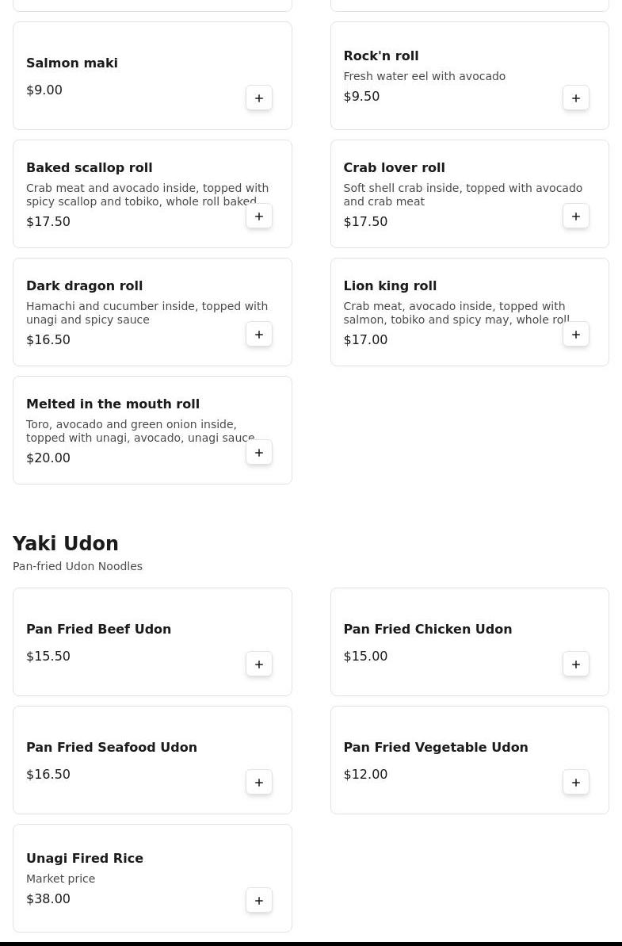Add Baked scallop roll to cart
The width and height of the screenshot is (622, 946).
pos(259,216)
